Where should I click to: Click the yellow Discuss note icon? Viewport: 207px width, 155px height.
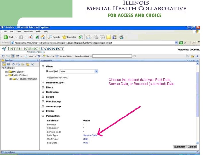[108, 37]
